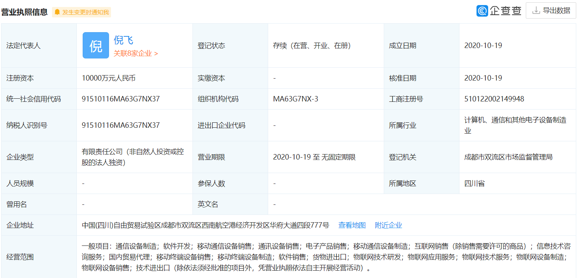The width and height of the screenshot is (584, 278).
Task: Select registration number 510122002149948
Action: pos(494,99)
